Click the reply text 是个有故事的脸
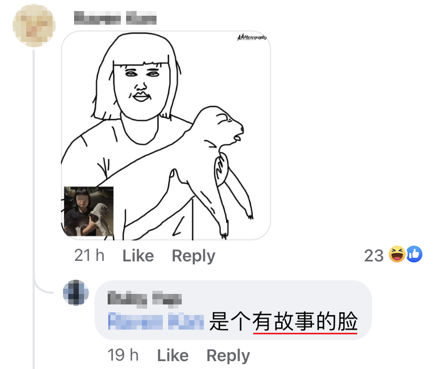Image resolution: width=435 pixels, height=369 pixels. (x=283, y=321)
